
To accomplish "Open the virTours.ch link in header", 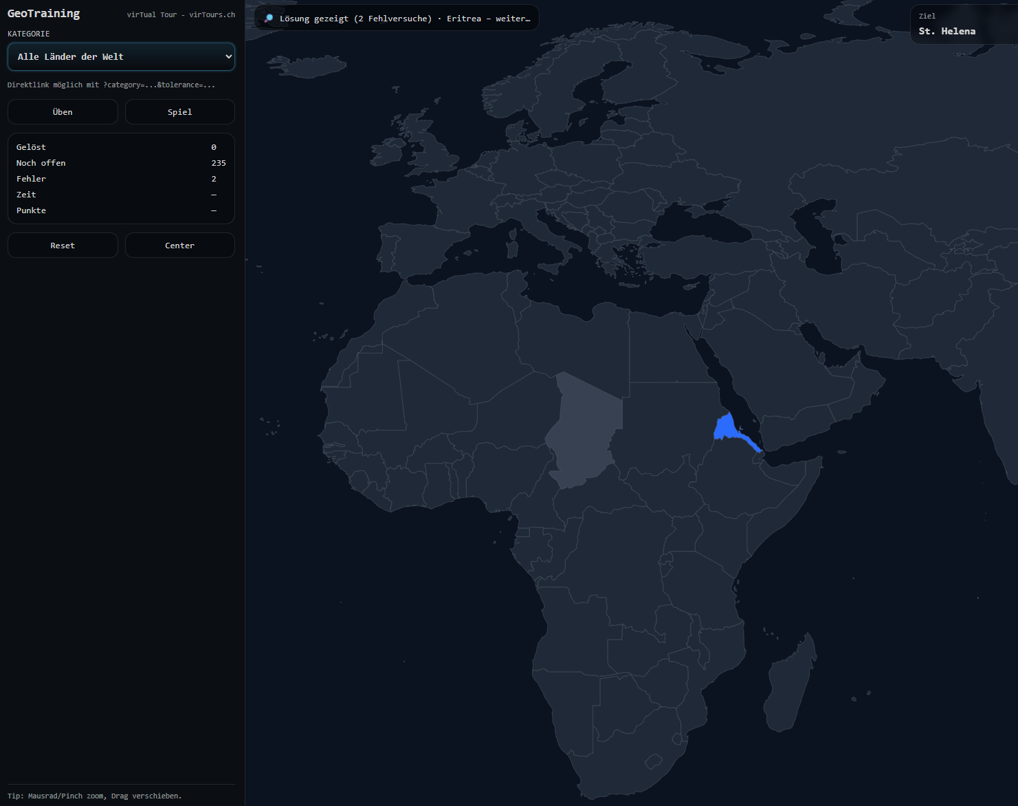I will pyautogui.click(x=212, y=14).
